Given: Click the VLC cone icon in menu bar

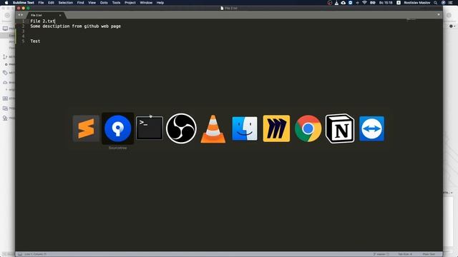Looking at the screenshot, I should pyautogui.click(x=336, y=3).
